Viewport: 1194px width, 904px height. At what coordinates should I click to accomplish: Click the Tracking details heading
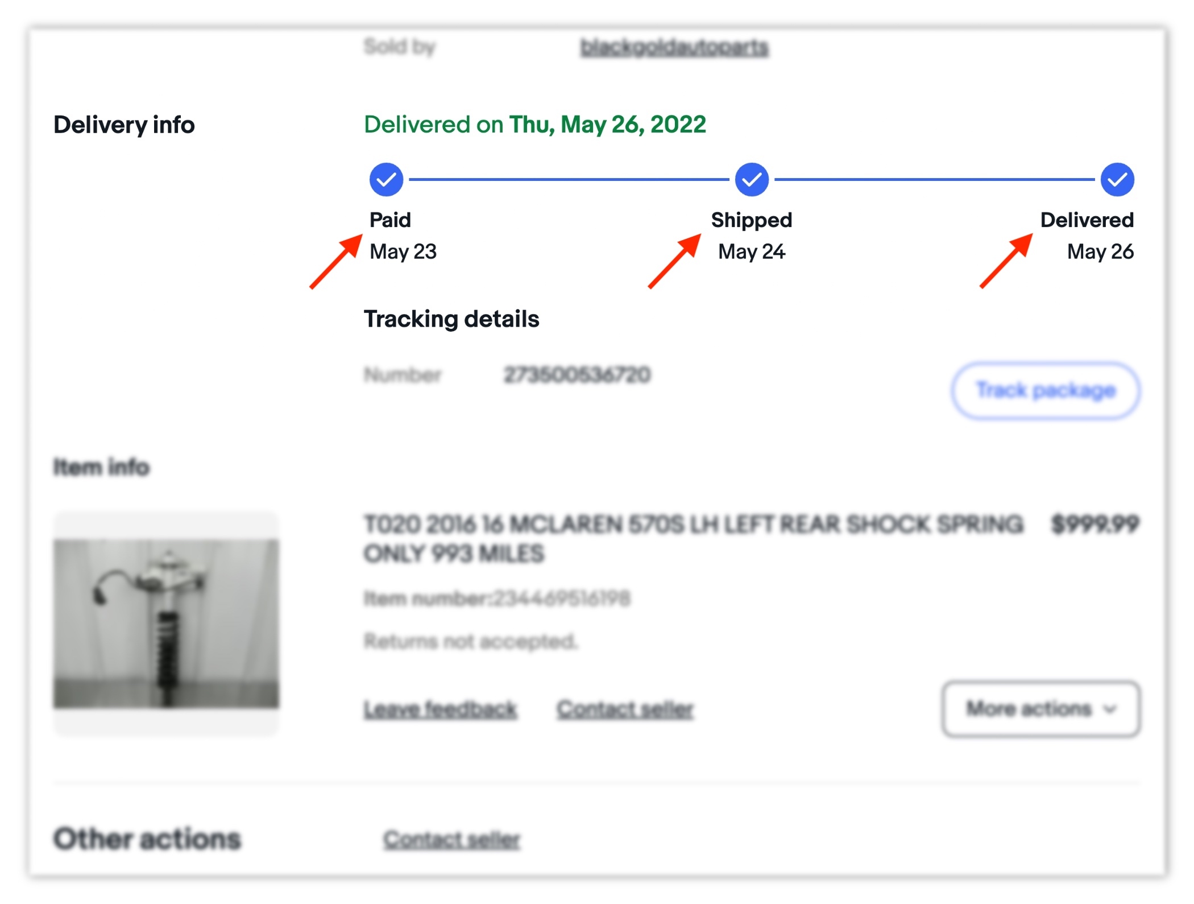pyautogui.click(x=451, y=319)
